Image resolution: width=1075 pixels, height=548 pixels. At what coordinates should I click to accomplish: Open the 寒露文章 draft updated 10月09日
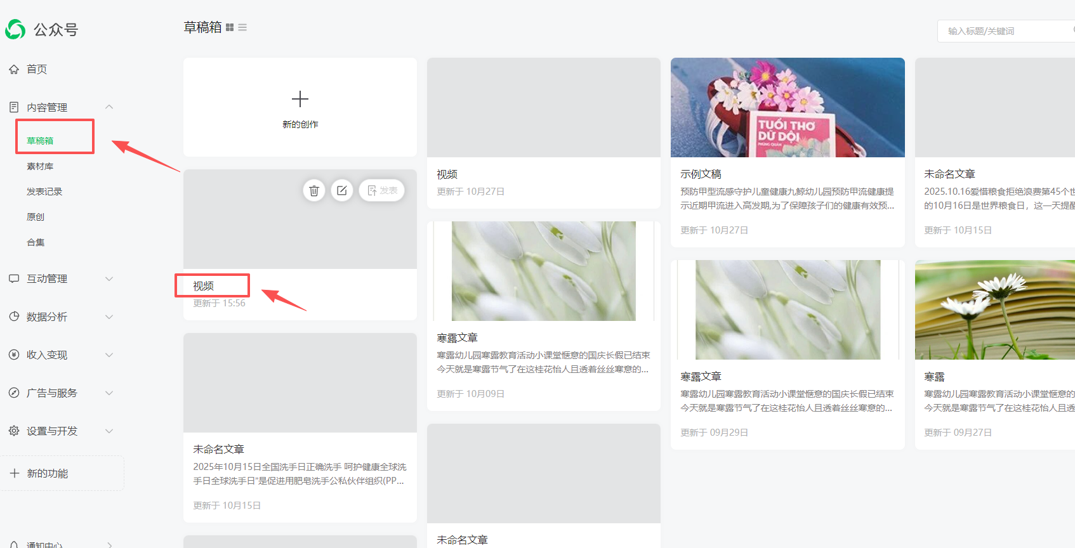[x=457, y=338]
